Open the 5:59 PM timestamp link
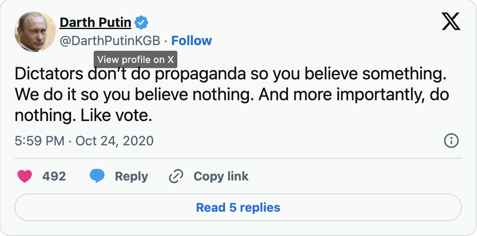Screen dimensions: 477x236 [39, 141]
